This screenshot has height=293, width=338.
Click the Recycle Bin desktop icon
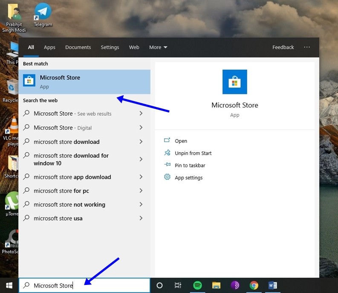point(10,91)
